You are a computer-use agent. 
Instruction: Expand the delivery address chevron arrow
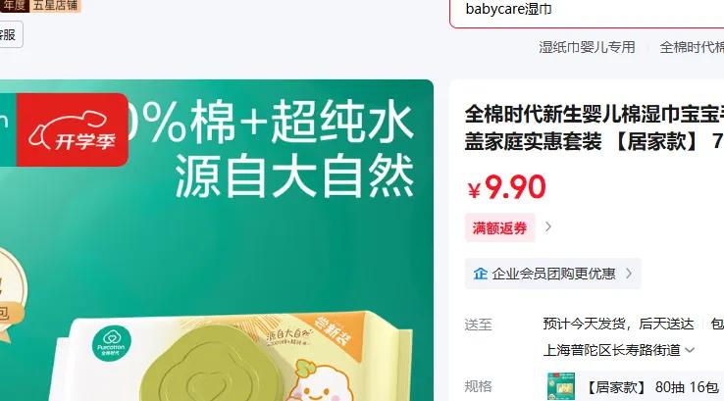coord(690,350)
